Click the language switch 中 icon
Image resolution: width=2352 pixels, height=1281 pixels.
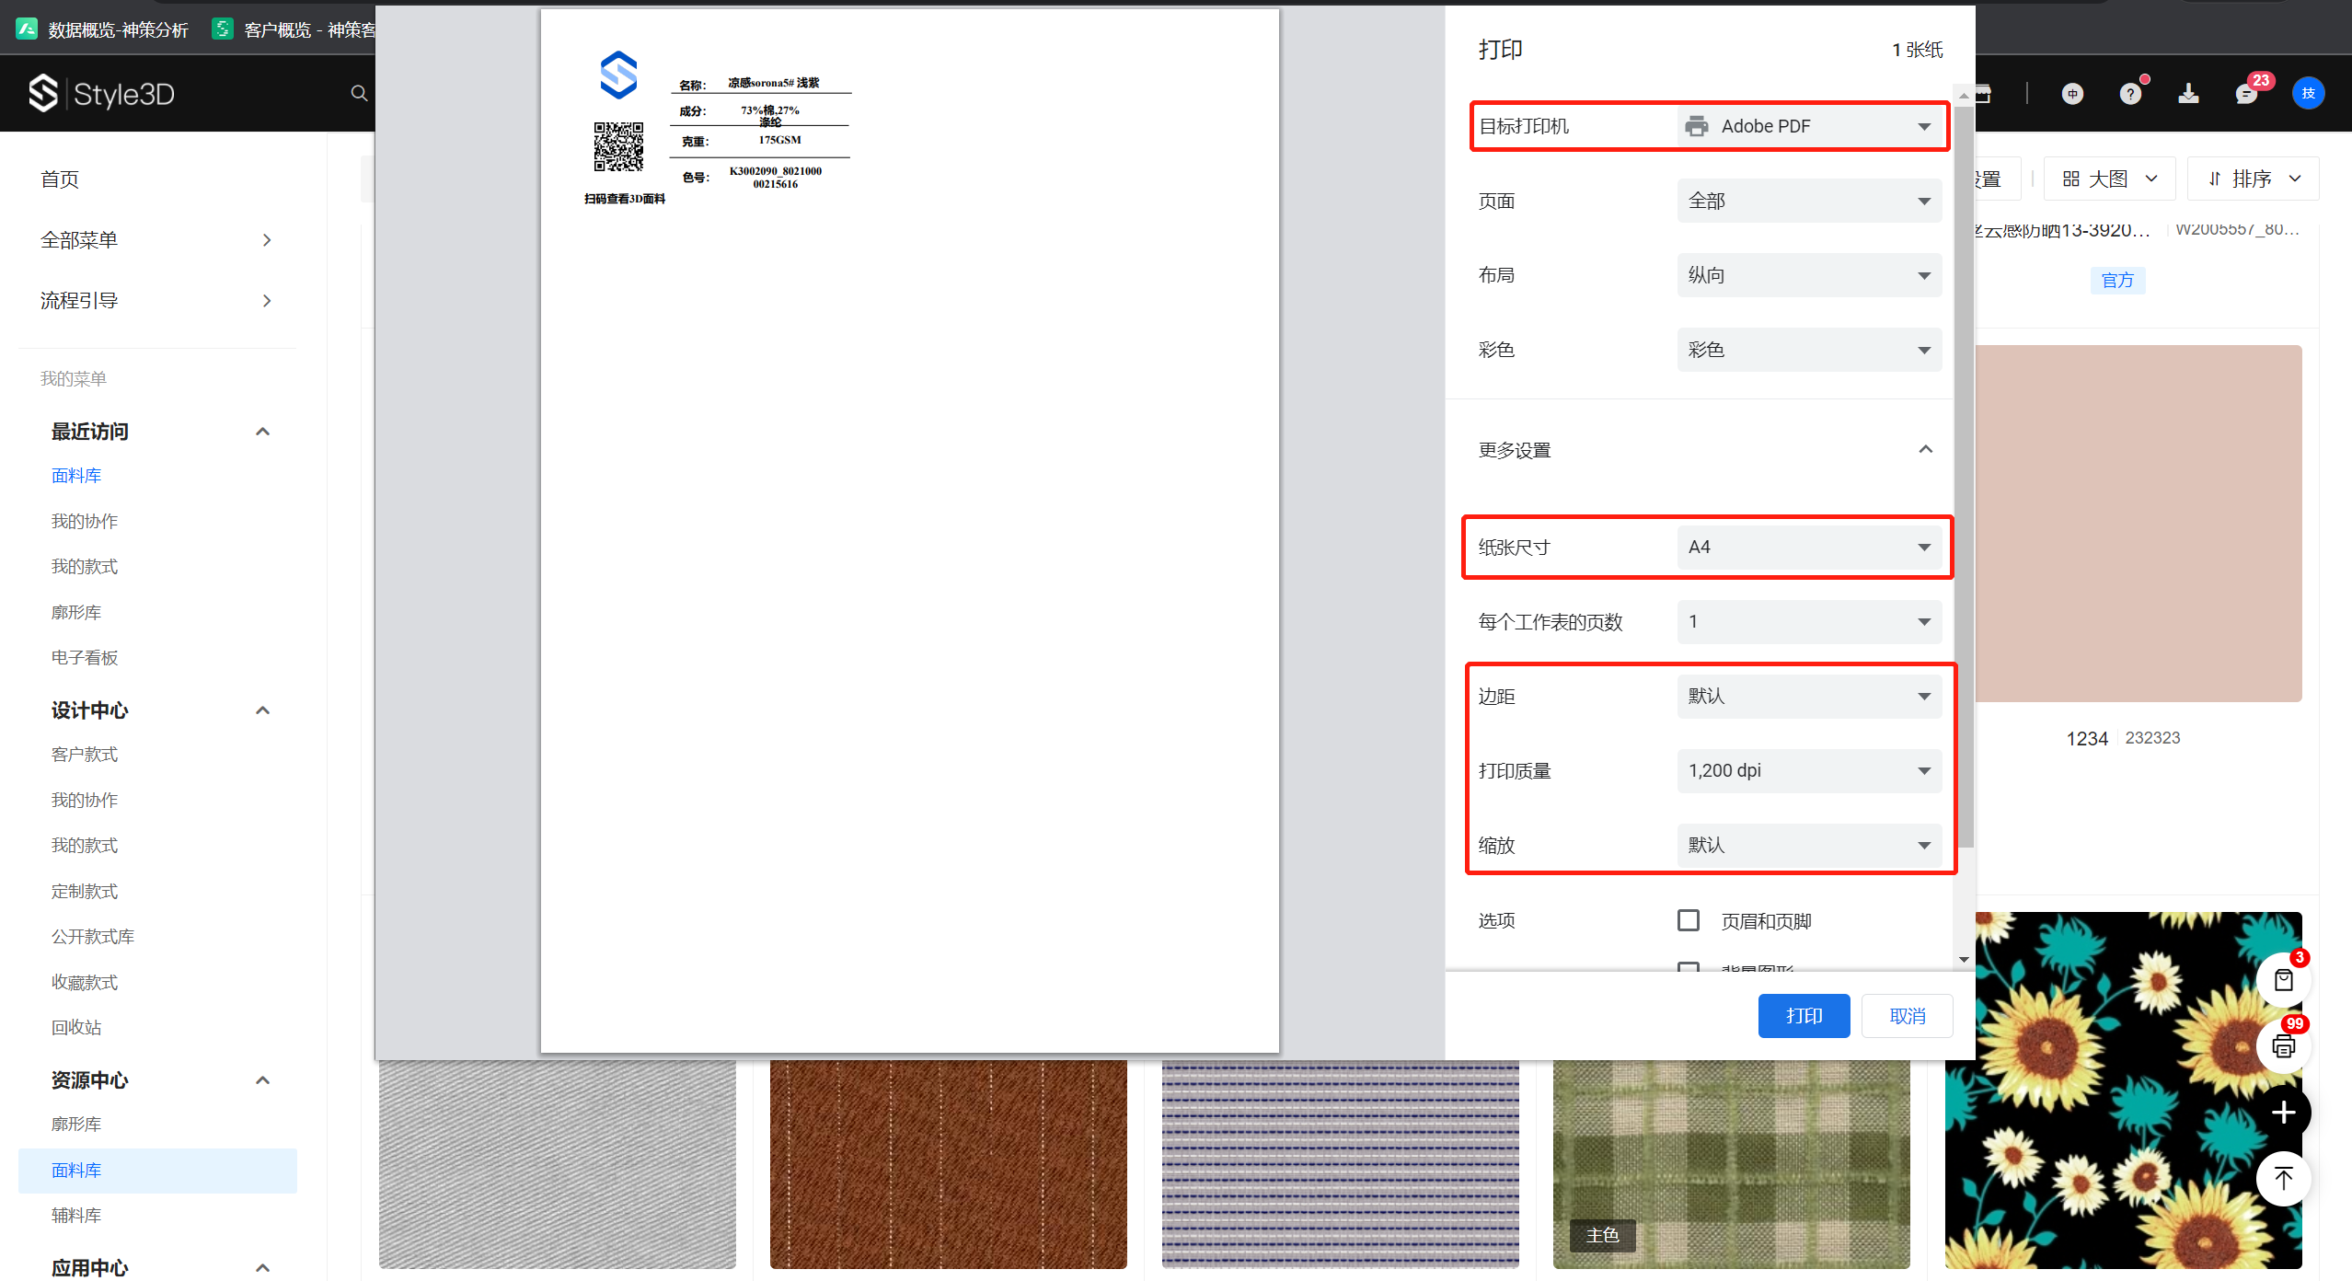[2072, 94]
